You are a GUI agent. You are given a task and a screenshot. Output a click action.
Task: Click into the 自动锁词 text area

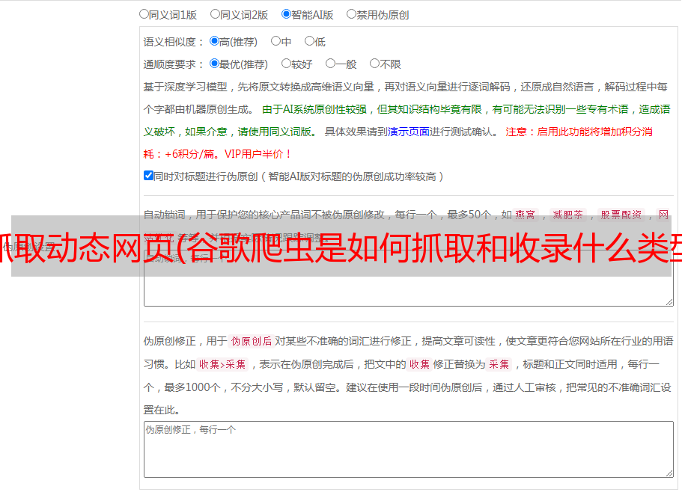click(x=409, y=278)
